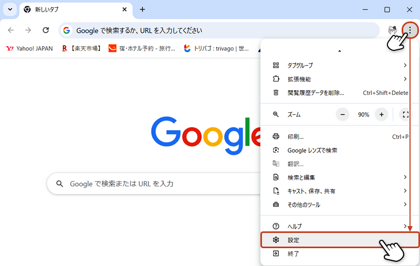Expand the chevron beside ヘルプ
The width and height of the screenshot is (420, 266).
405,226
